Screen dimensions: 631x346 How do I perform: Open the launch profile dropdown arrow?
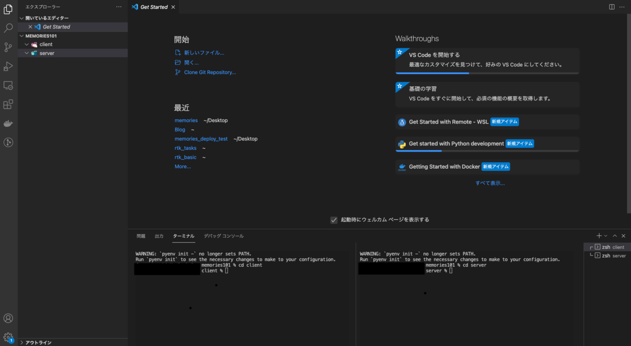click(606, 236)
